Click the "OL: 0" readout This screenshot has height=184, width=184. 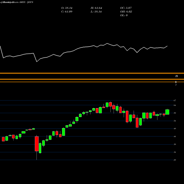(124, 15)
